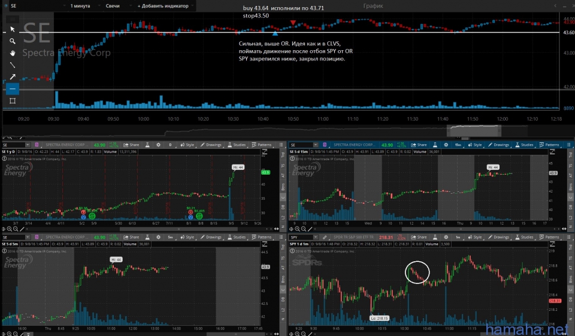Select the arrow drawing tool
Image resolution: width=575 pixels, height=336 pixels.
(13, 77)
